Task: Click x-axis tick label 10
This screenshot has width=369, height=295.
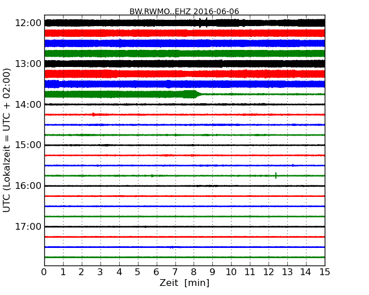Action: coord(231,272)
